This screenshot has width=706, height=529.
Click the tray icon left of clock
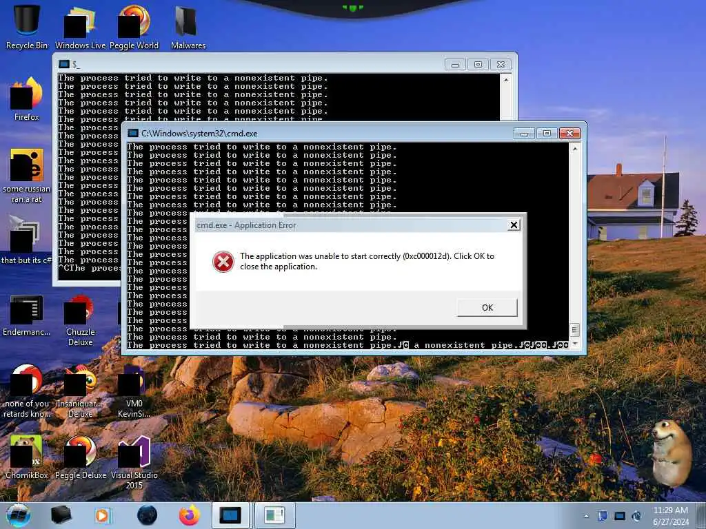(x=636, y=516)
